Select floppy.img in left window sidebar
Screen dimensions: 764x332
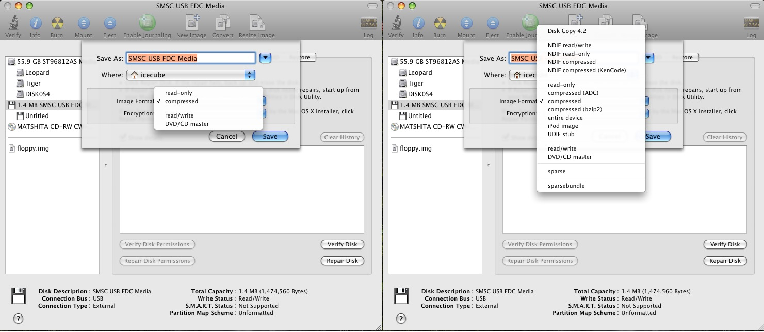coord(29,148)
